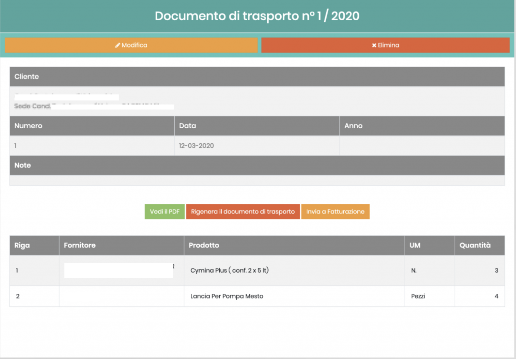Open the document with Vedi il PDF
Image resolution: width=516 pixels, height=361 pixels.
(x=164, y=212)
